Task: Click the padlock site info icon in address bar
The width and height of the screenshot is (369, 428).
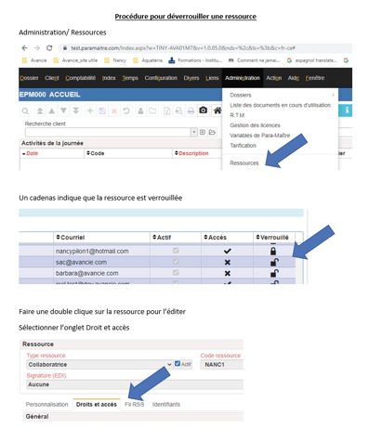Action: [65, 48]
